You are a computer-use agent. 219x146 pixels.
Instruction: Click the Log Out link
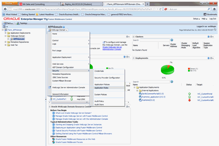[212, 19]
